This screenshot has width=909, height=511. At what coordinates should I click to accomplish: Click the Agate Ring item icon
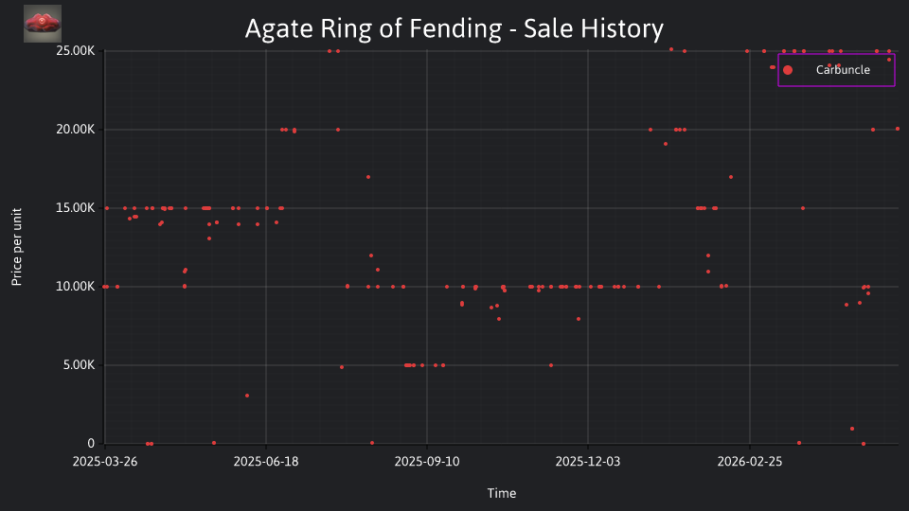(x=43, y=24)
